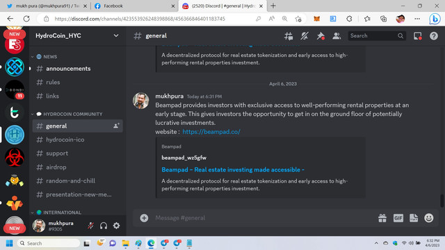Select the HydroCoin H server icon
Viewport: 445px width, 250px height.
click(x=15, y=135)
